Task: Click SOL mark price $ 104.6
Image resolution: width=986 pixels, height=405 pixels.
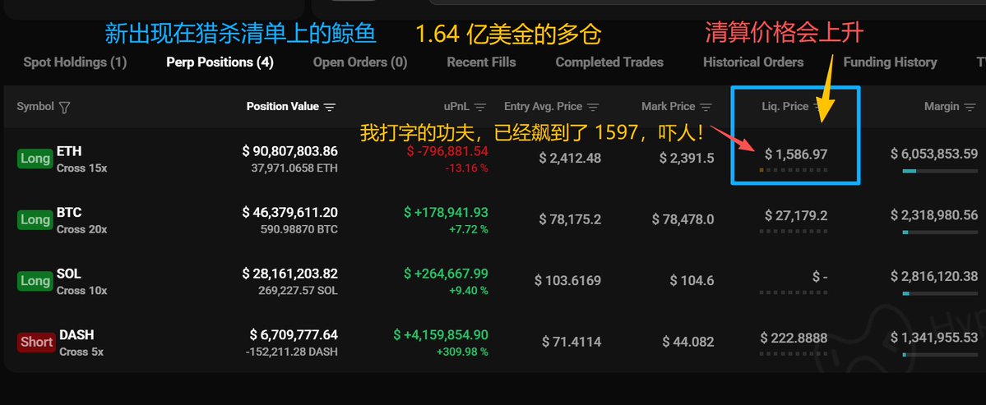Action: pos(692,281)
